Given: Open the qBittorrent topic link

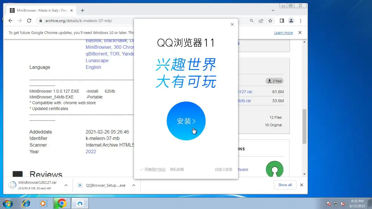Looking at the screenshot, I should pos(96,54).
